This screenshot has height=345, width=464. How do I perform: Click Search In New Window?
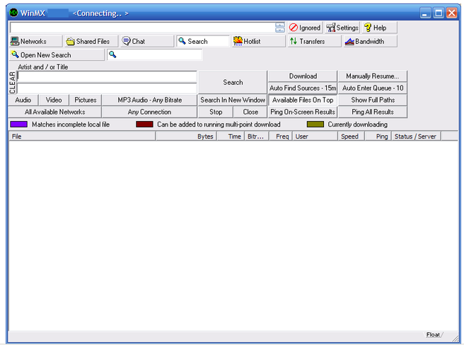pos(233,100)
